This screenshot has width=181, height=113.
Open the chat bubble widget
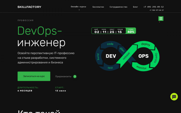(x=174, y=97)
